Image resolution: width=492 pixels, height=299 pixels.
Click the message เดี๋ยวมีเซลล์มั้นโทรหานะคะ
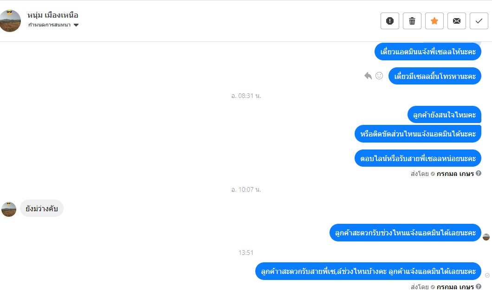pyautogui.click(x=435, y=76)
